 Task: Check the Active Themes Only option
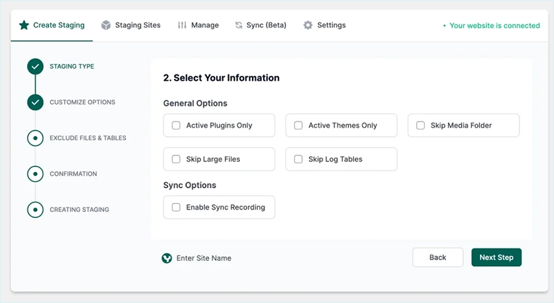[x=298, y=125]
